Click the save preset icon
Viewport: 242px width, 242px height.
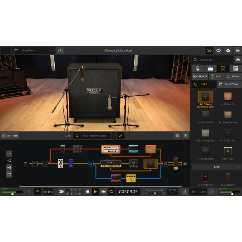coord(60,51)
